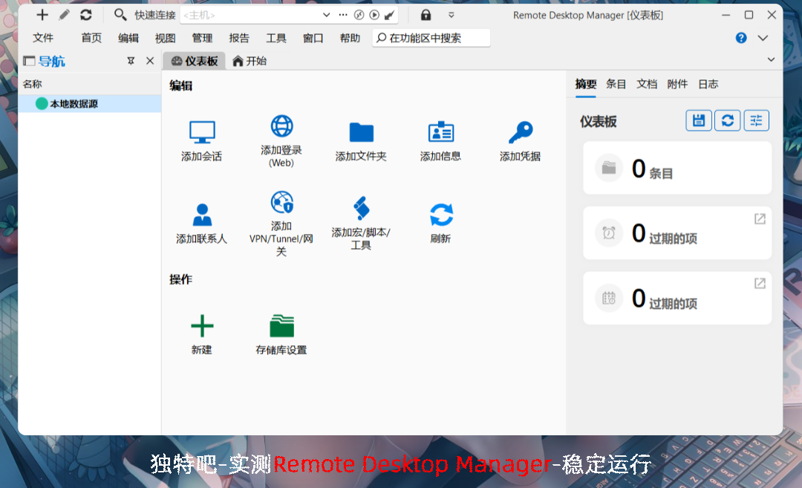Open the 工具 menu
This screenshot has height=488, width=802.
click(276, 38)
